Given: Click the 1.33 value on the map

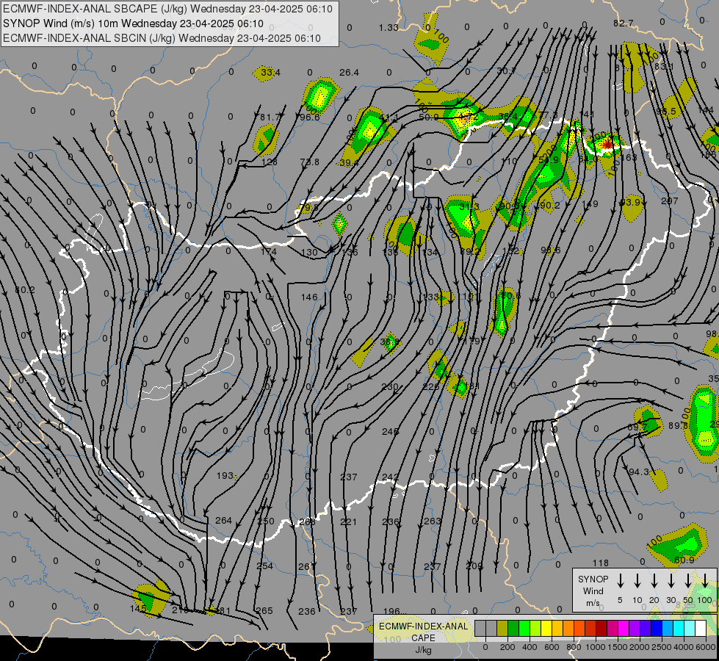Looking at the screenshot, I should pos(389,27).
